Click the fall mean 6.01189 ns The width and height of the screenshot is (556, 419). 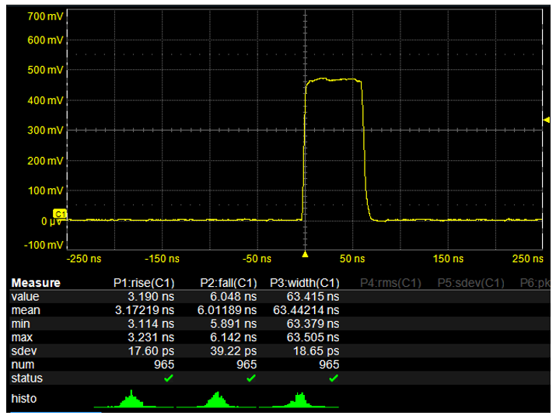click(227, 310)
